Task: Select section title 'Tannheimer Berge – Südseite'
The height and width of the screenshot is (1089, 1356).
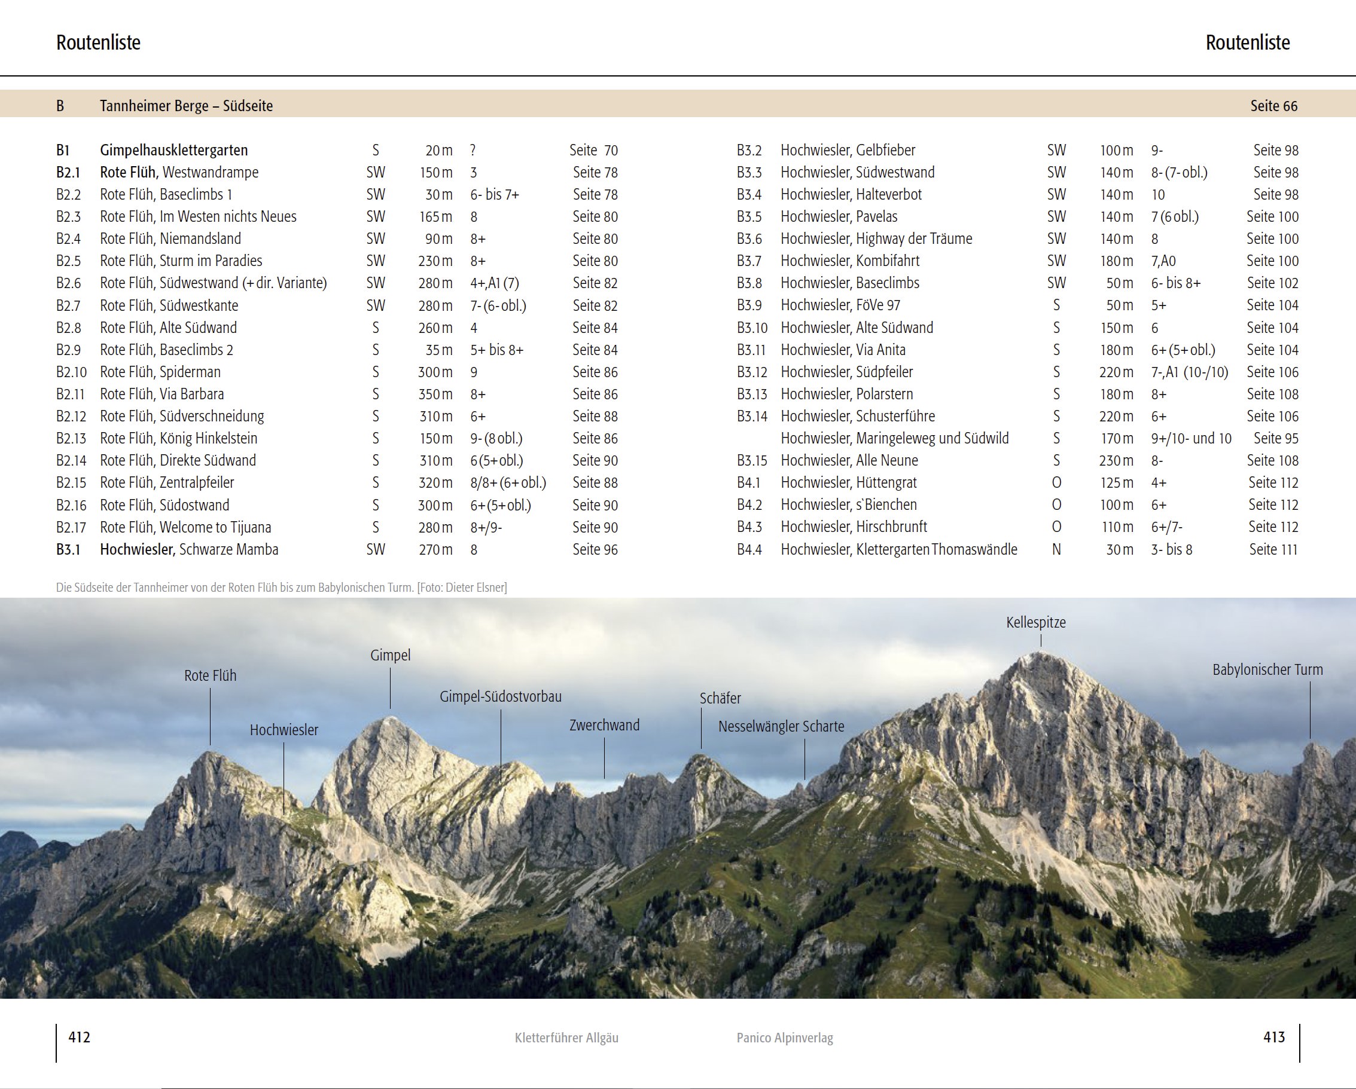Action: (186, 106)
